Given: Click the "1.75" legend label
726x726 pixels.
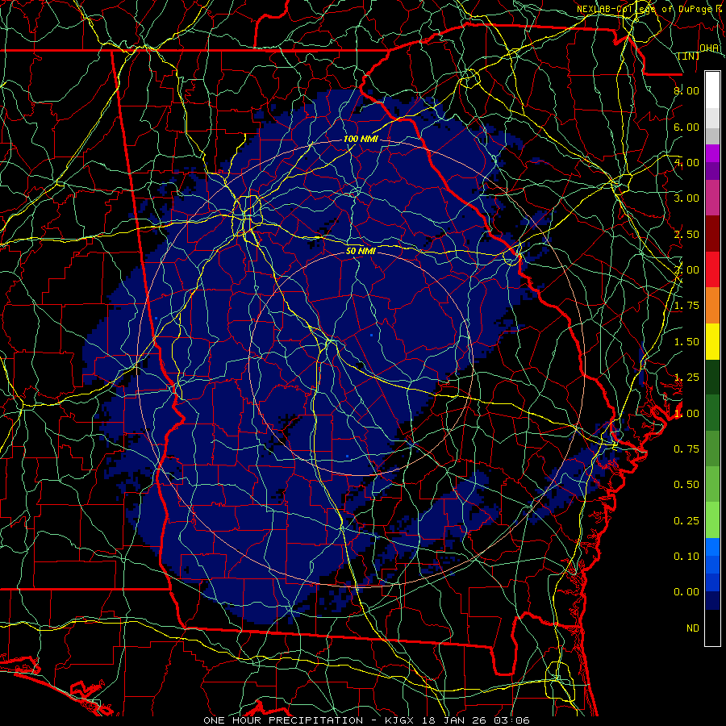Looking at the screenshot, I should click(686, 306).
